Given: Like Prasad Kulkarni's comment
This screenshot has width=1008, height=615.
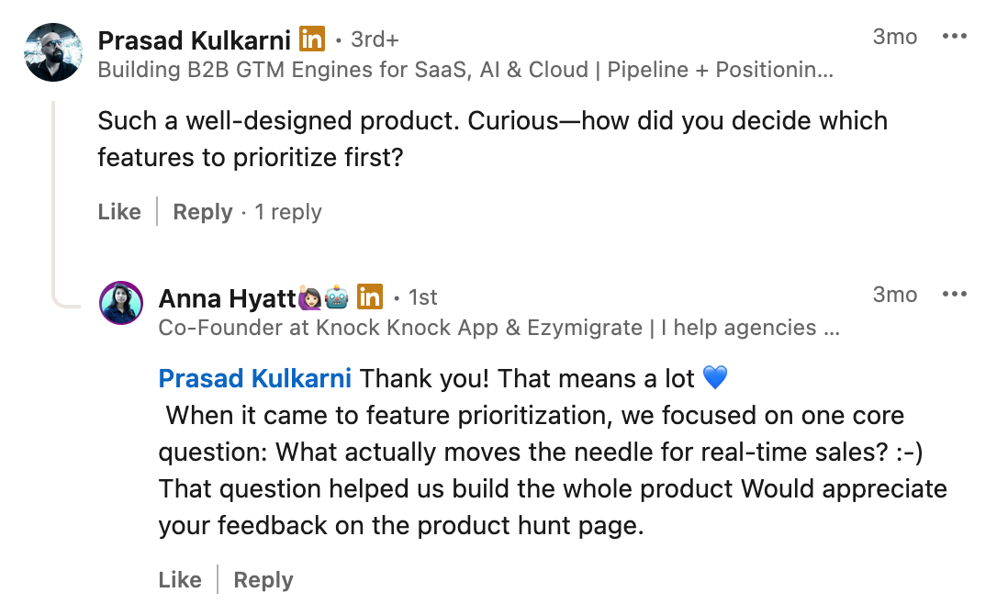Looking at the screenshot, I should coord(118,211).
